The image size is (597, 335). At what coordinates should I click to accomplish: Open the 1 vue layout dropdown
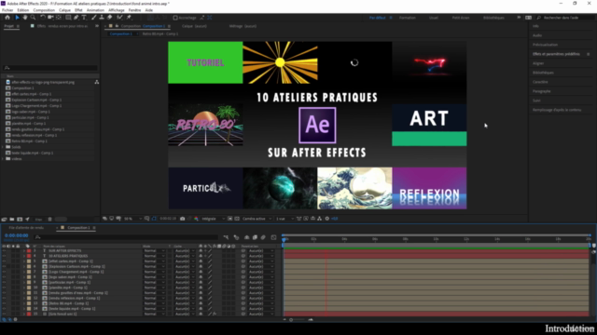[285, 219]
